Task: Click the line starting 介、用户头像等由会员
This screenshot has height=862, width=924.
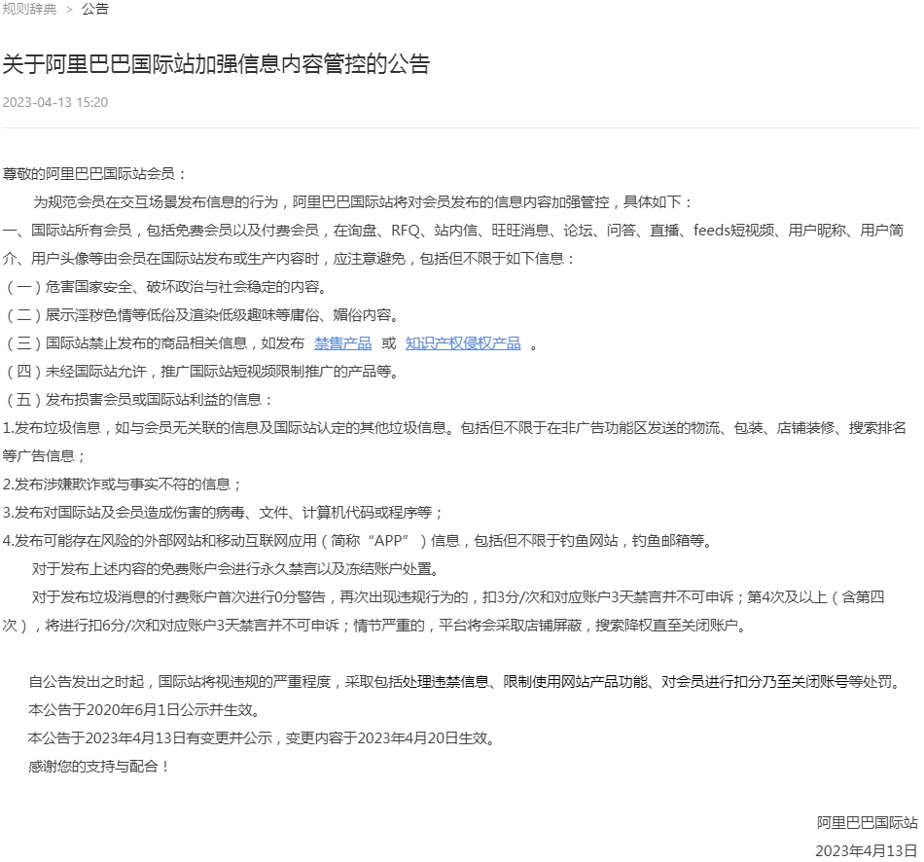Action: pyautogui.click(x=289, y=259)
